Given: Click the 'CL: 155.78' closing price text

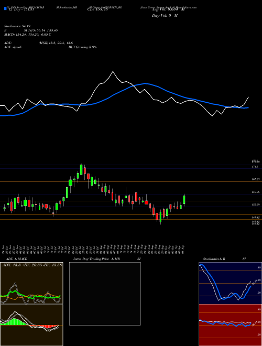Looking at the screenshot, I should pos(97,10).
